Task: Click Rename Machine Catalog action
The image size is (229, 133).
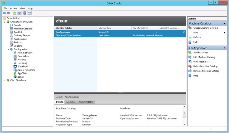Action: coord(206,71)
